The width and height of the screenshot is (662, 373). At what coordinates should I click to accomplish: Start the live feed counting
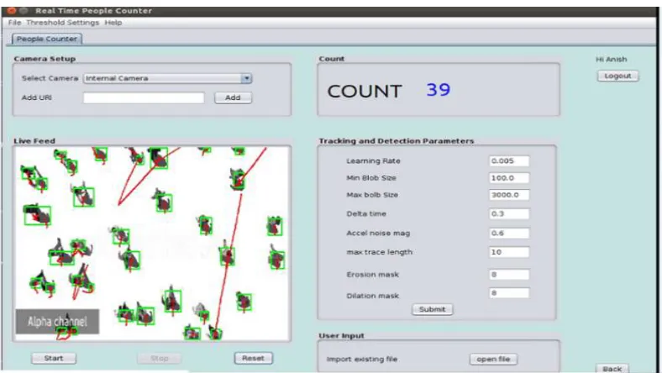(54, 358)
